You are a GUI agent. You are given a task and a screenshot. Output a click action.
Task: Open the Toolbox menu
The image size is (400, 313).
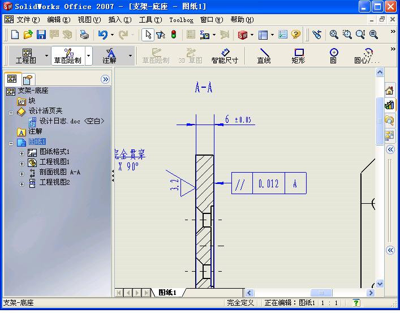click(181, 20)
